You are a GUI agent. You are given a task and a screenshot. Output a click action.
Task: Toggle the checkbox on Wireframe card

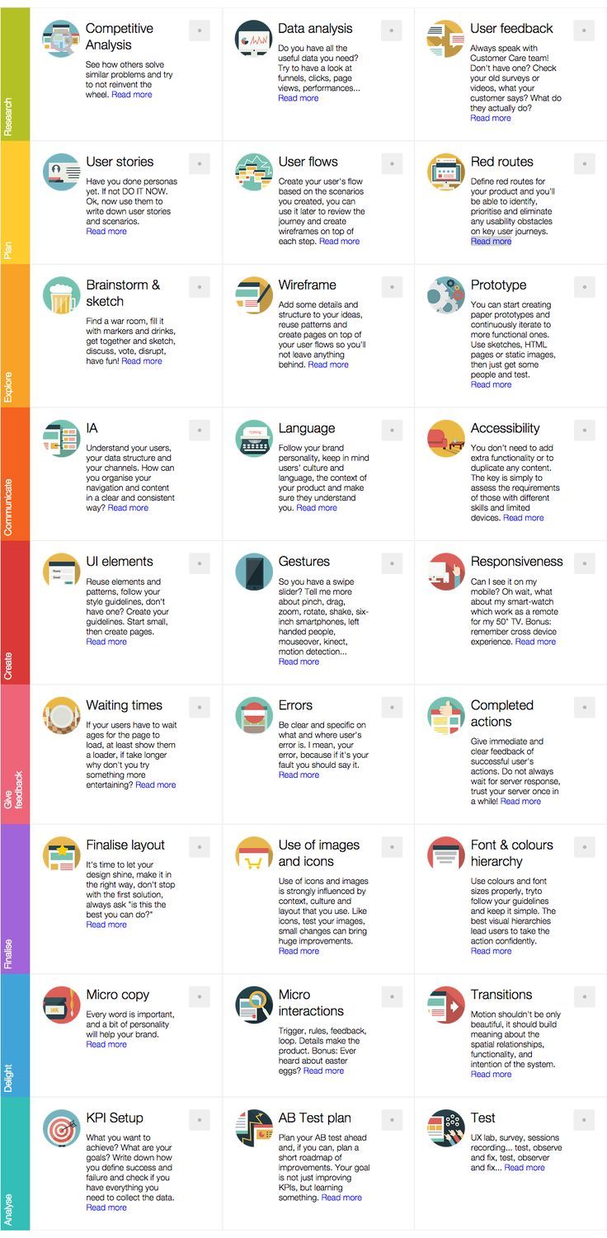[x=392, y=287]
